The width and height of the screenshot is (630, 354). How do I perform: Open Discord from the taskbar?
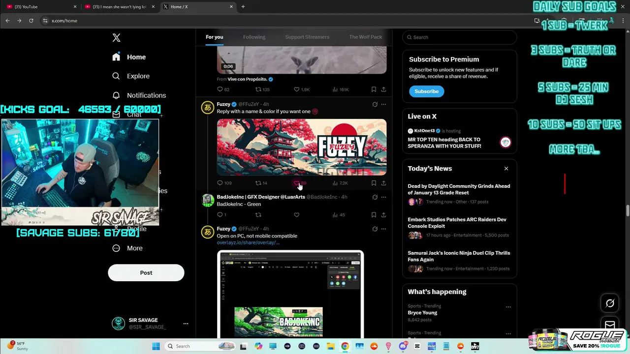(x=403, y=346)
